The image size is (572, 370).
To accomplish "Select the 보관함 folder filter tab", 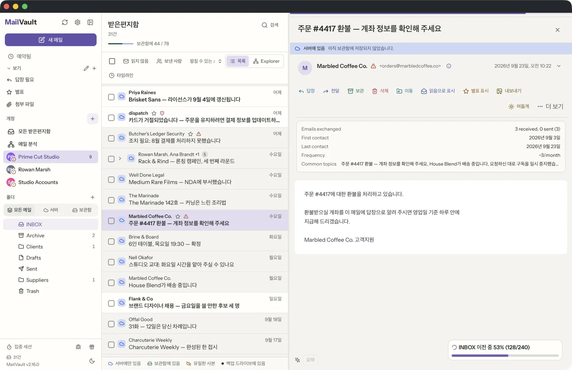I will point(82,210).
